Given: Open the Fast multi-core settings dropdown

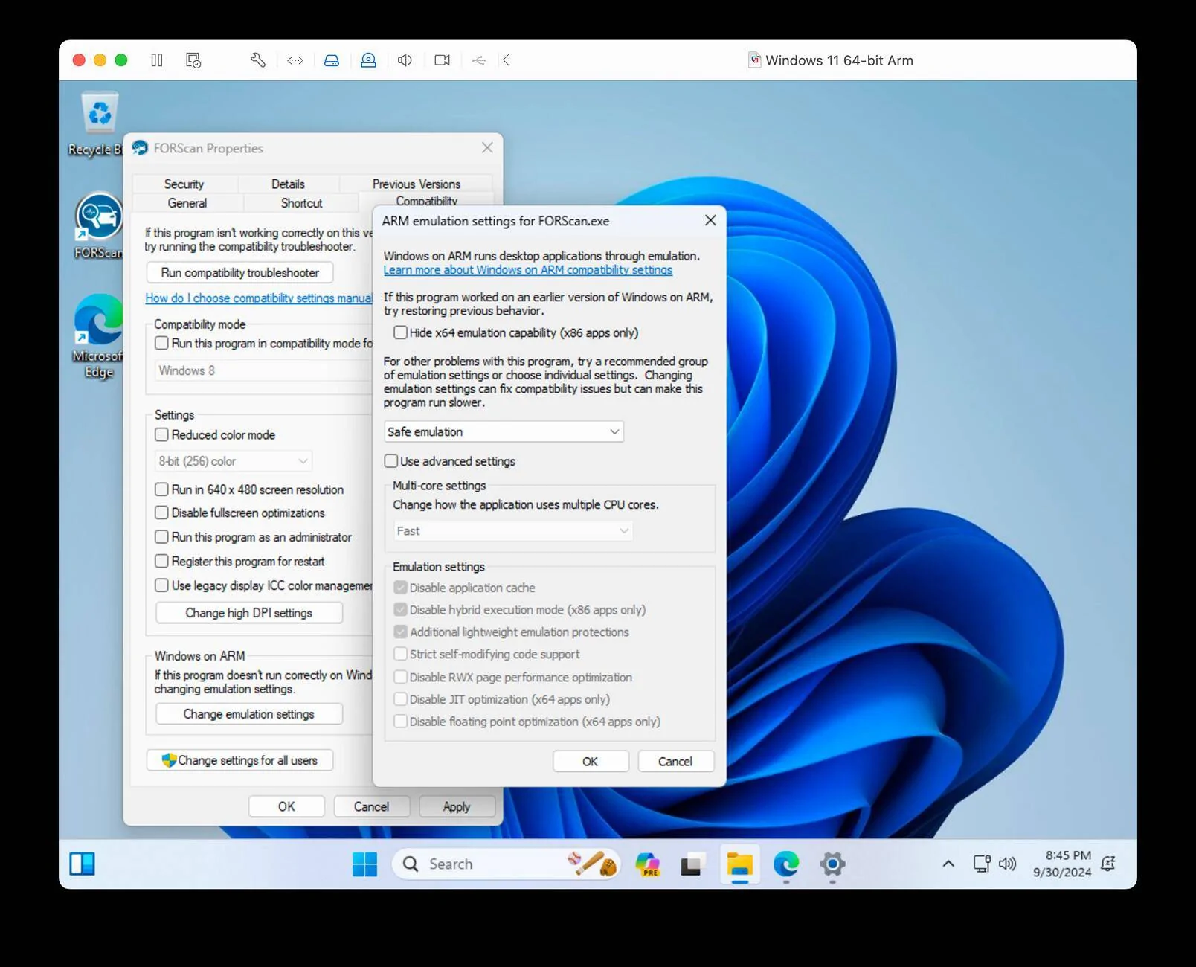Looking at the screenshot, I should 513,530.
